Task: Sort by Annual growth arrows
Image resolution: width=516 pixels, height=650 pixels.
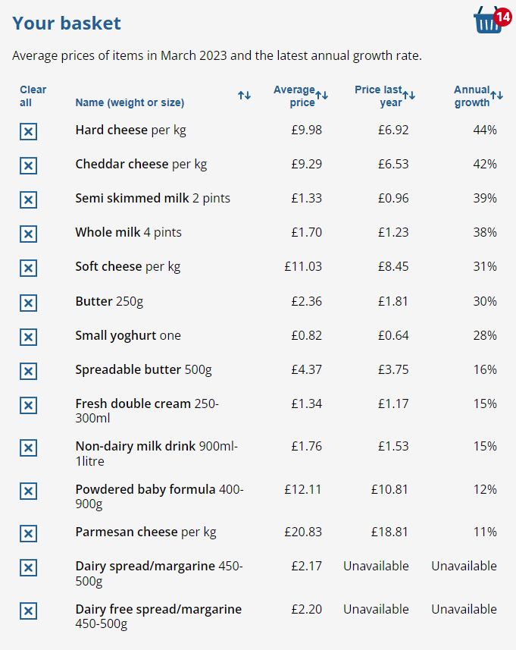Action: (496, 96)
